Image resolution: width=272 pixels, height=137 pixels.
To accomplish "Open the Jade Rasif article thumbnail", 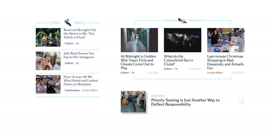I will [48, 61].
